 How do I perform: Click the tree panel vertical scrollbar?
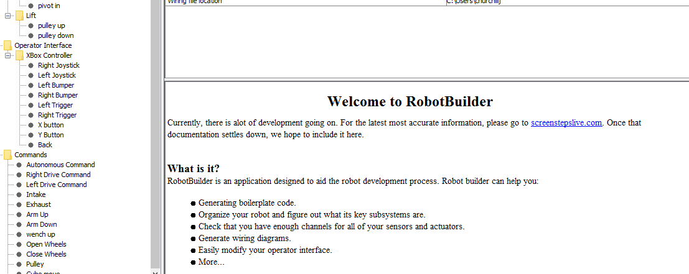point(155,134)
